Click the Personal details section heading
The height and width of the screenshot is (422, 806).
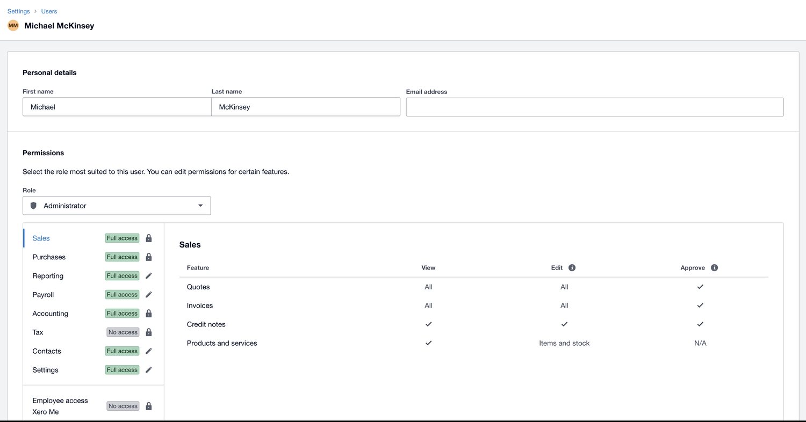pyautogui.click(x=49, y=72)
